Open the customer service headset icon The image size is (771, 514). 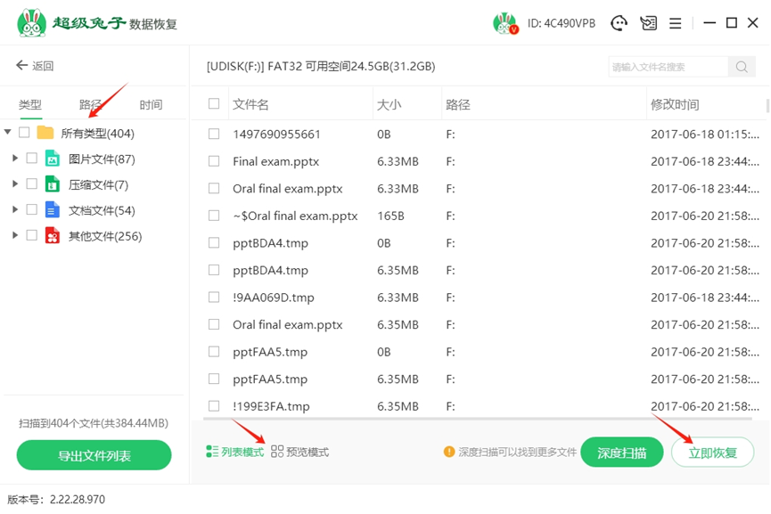click(619, 23)
